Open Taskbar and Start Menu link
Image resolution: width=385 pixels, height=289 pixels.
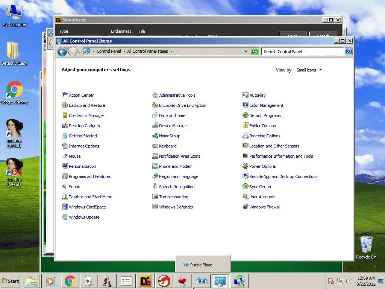(90, 197)
